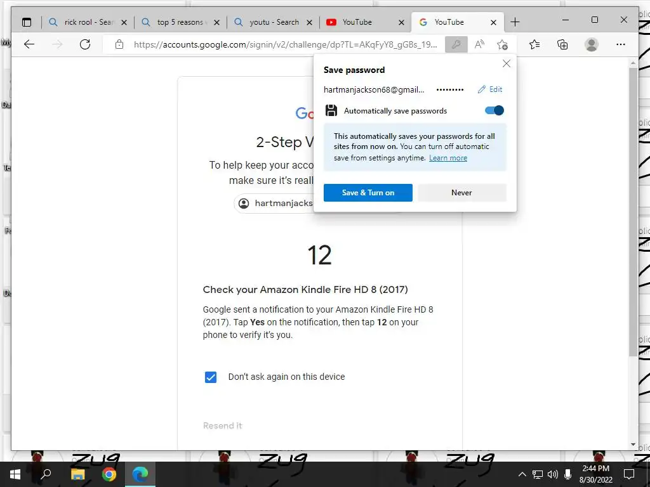The width and height of the screenshot is (650, 487).
Task: Open the password key icon in address bar
Action: 456,44
